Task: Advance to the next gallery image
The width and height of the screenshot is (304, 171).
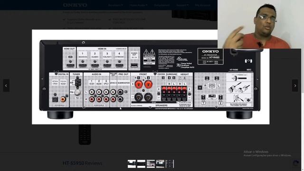Action: tap(295, 85)
